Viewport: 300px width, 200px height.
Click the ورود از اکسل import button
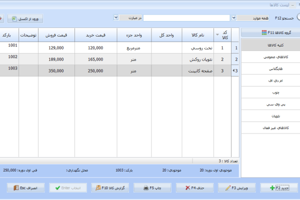click(25, 19)
